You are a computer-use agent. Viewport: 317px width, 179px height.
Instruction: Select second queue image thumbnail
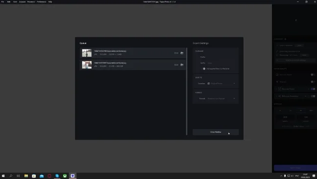tap(87, 65)
